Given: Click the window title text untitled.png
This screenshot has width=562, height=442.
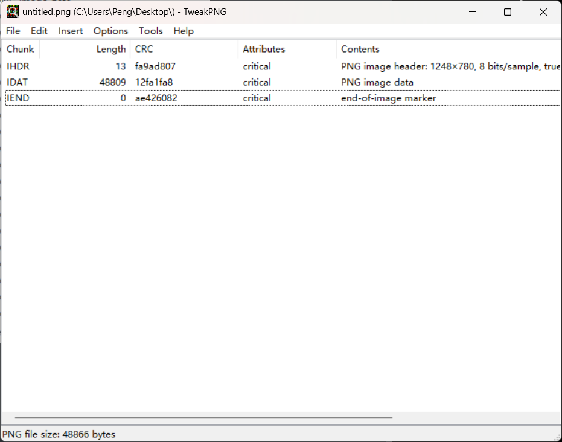Looking at the screenshot, I should tap(124, 12).
